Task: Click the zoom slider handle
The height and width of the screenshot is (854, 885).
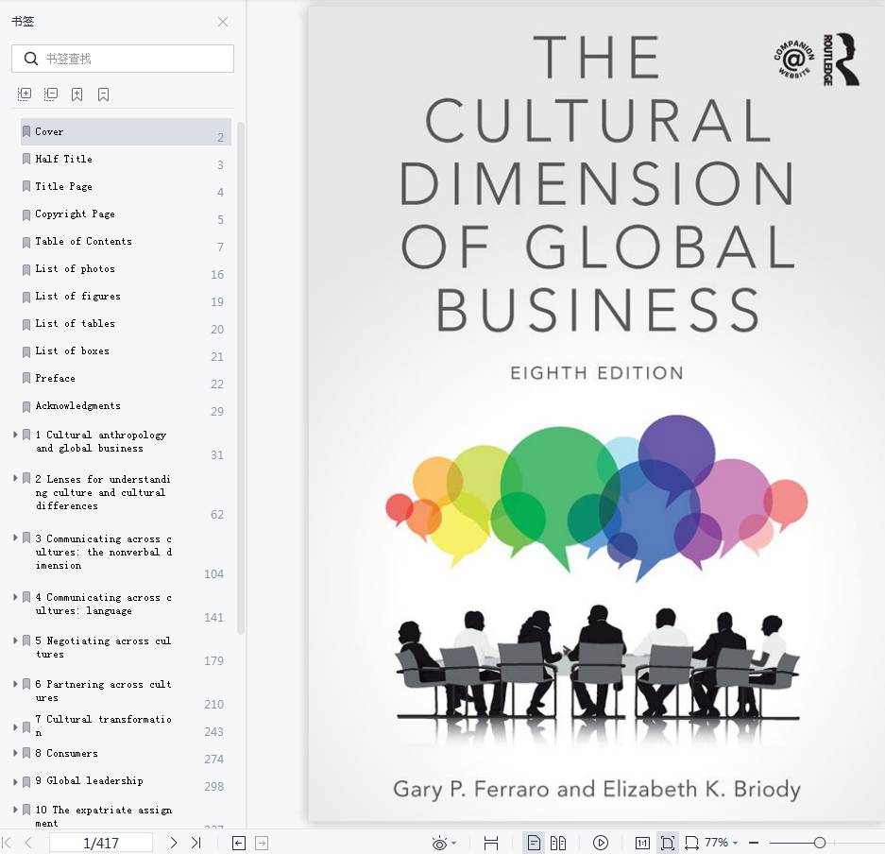Action: point(820,844)
